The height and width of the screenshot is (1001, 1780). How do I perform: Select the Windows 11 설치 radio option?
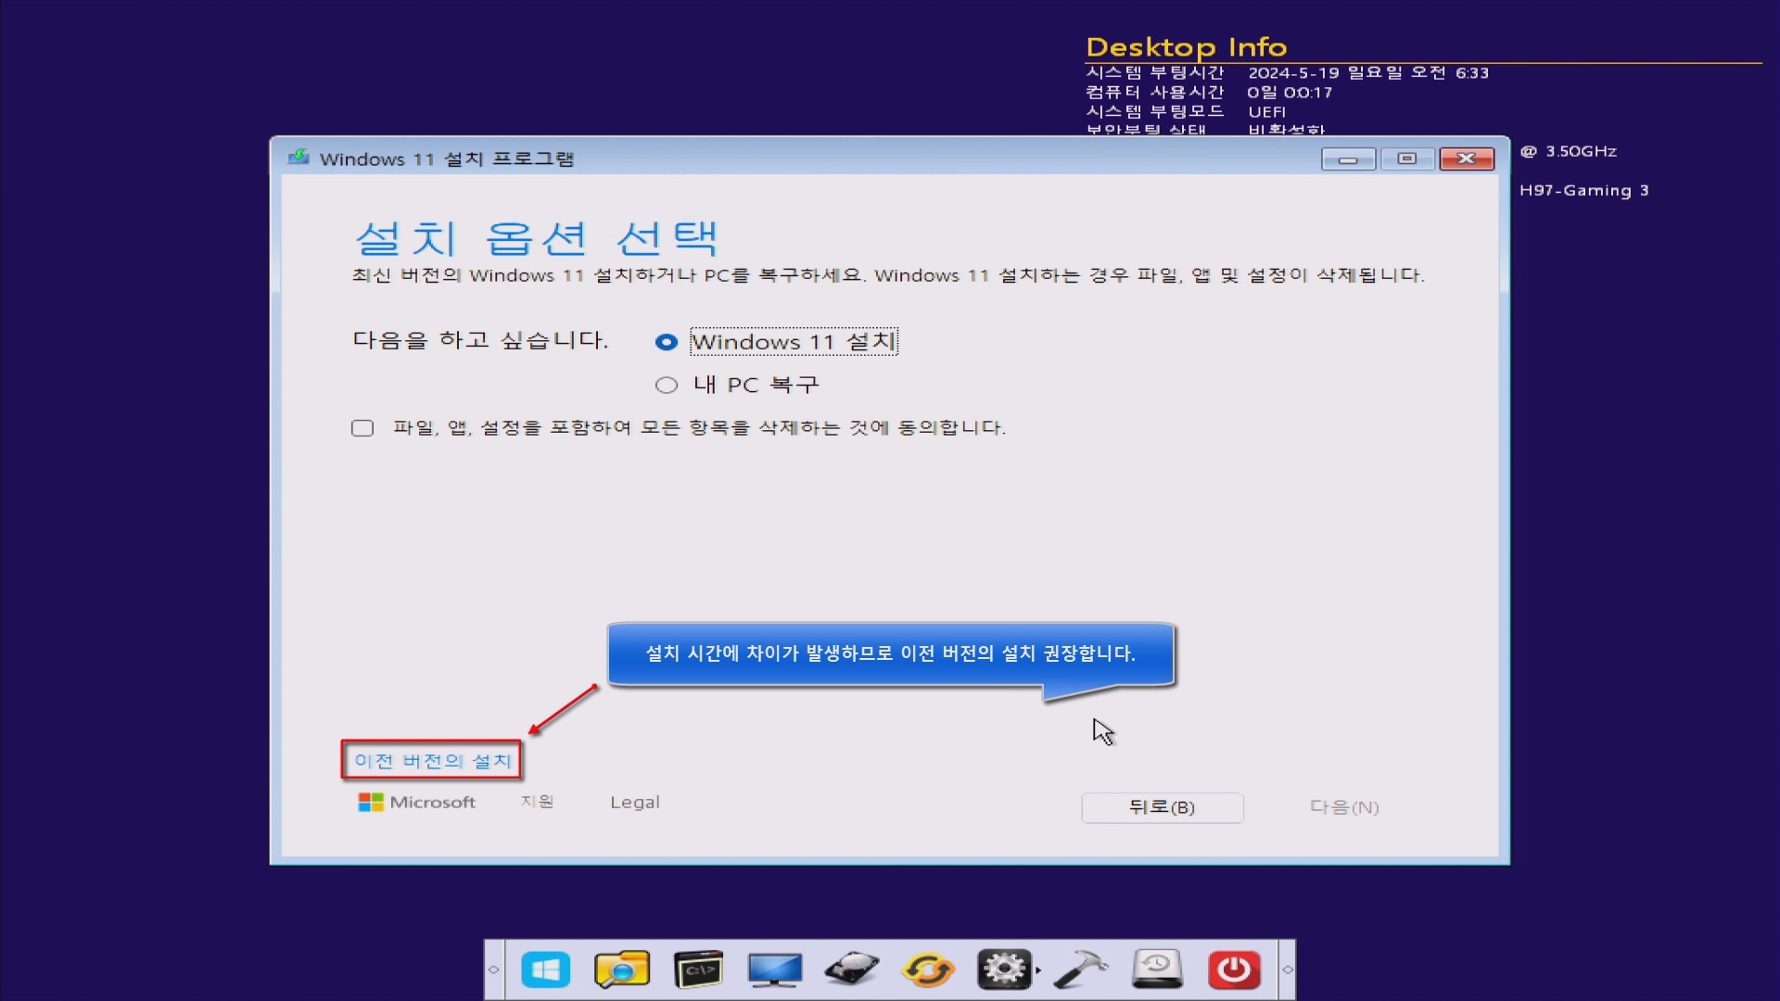[666, 342]
